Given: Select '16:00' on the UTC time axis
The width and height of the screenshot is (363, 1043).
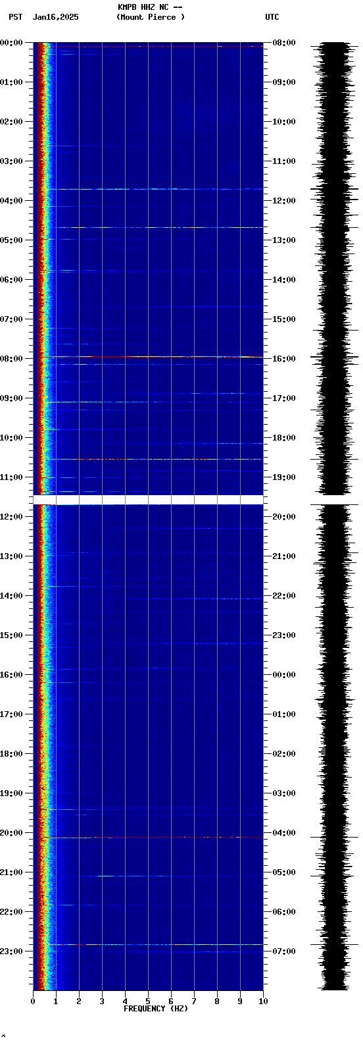Looking at the screenshot, I should pyautogui.click(x=284, y=359).
